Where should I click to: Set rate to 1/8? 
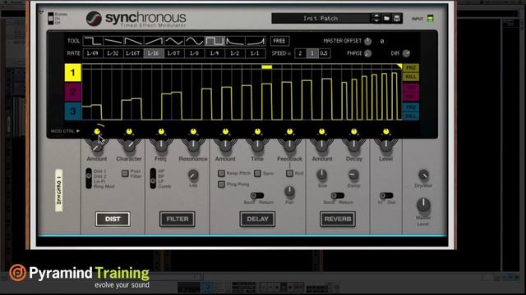tap(195, 53)
